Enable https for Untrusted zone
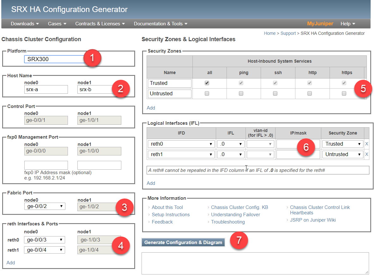Viewport: 376px width, 277px height. pos(344,93)
